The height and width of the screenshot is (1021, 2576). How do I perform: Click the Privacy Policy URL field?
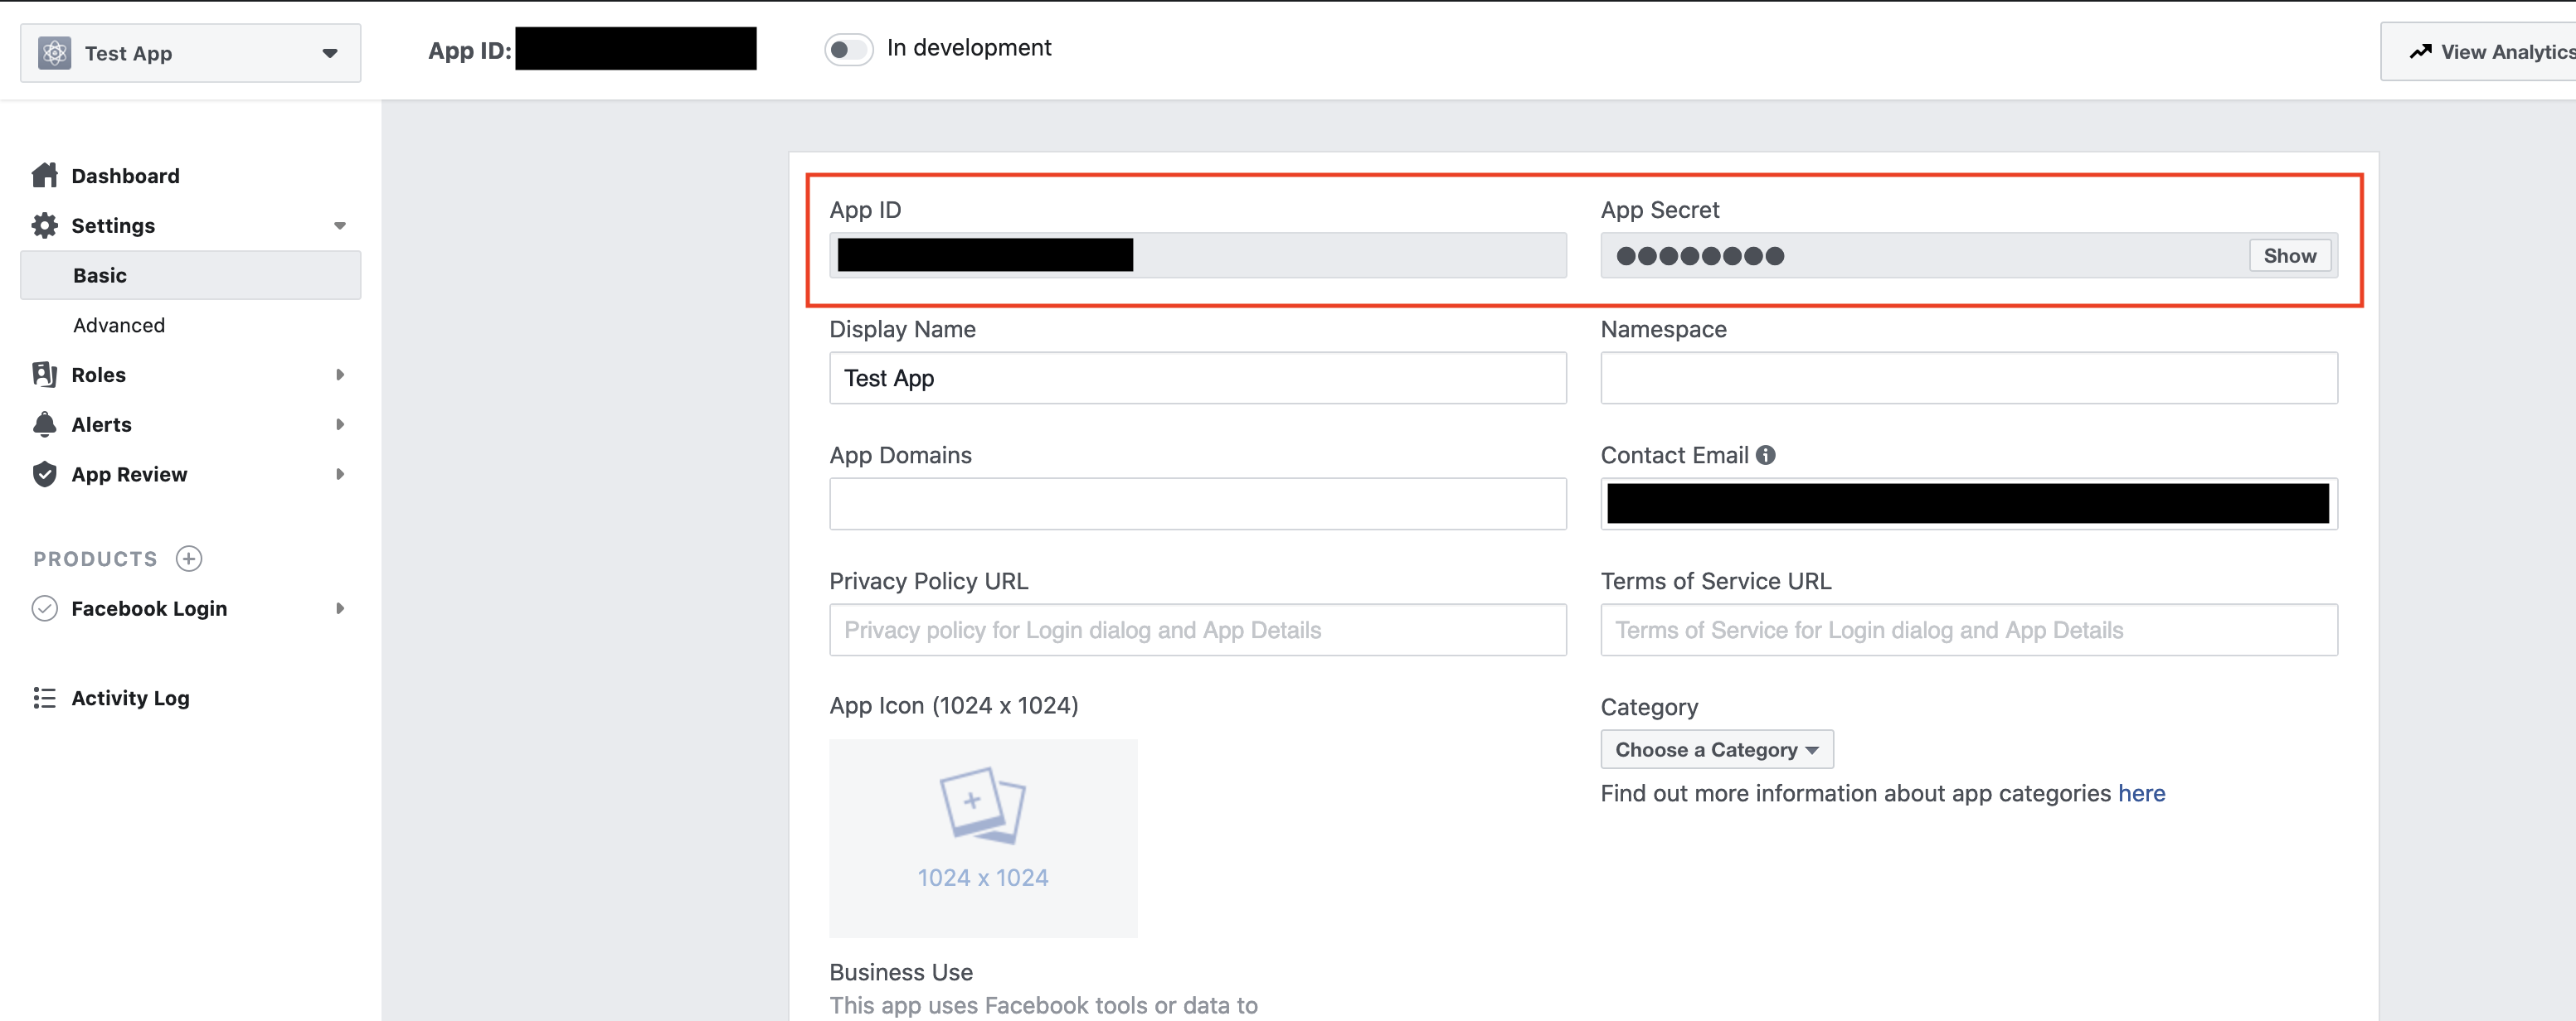click(1197, 631)
